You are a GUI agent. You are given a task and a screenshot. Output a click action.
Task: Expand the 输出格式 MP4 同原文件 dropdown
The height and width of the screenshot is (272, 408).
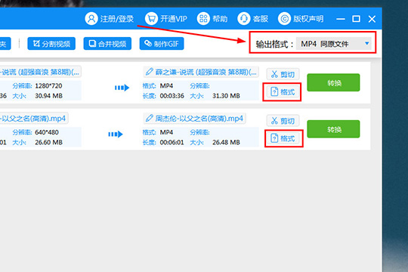[335, 44]
